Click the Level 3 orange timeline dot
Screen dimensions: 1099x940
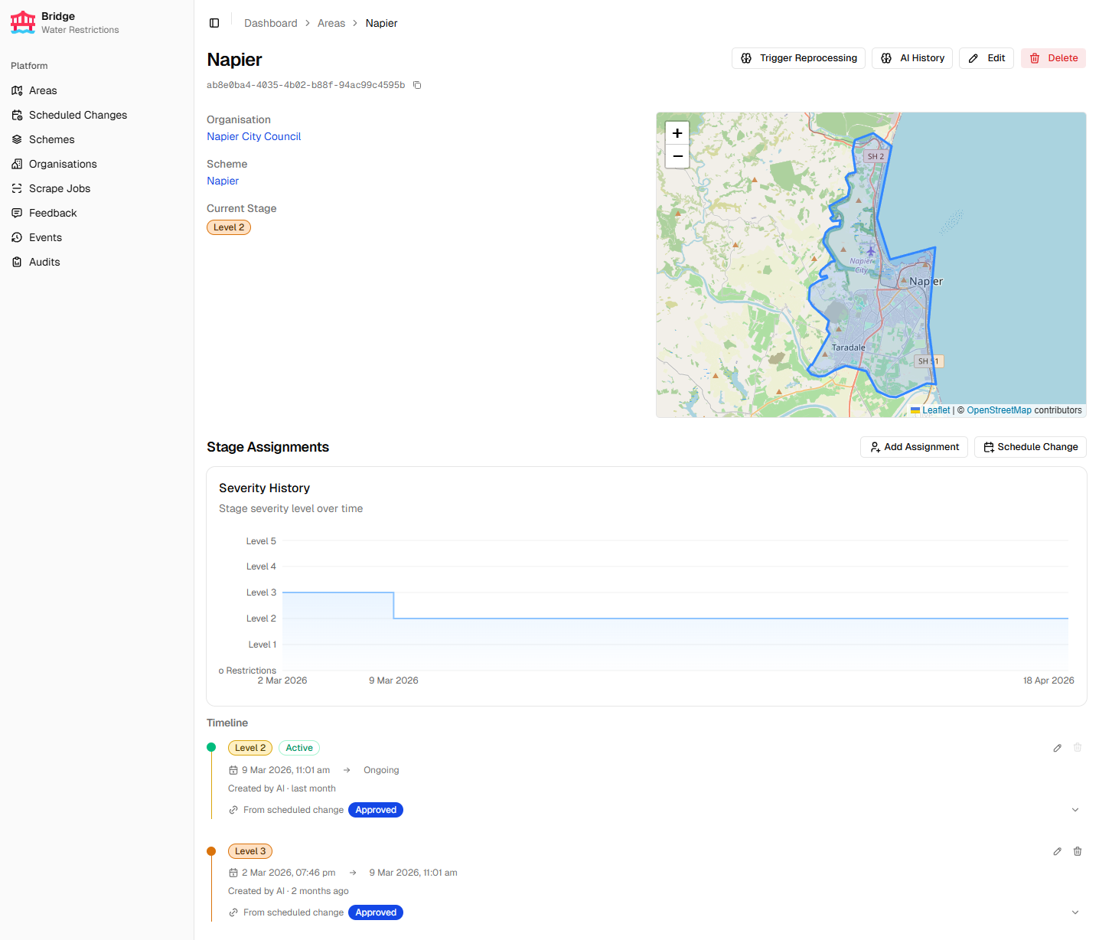[x=211, y=851]
